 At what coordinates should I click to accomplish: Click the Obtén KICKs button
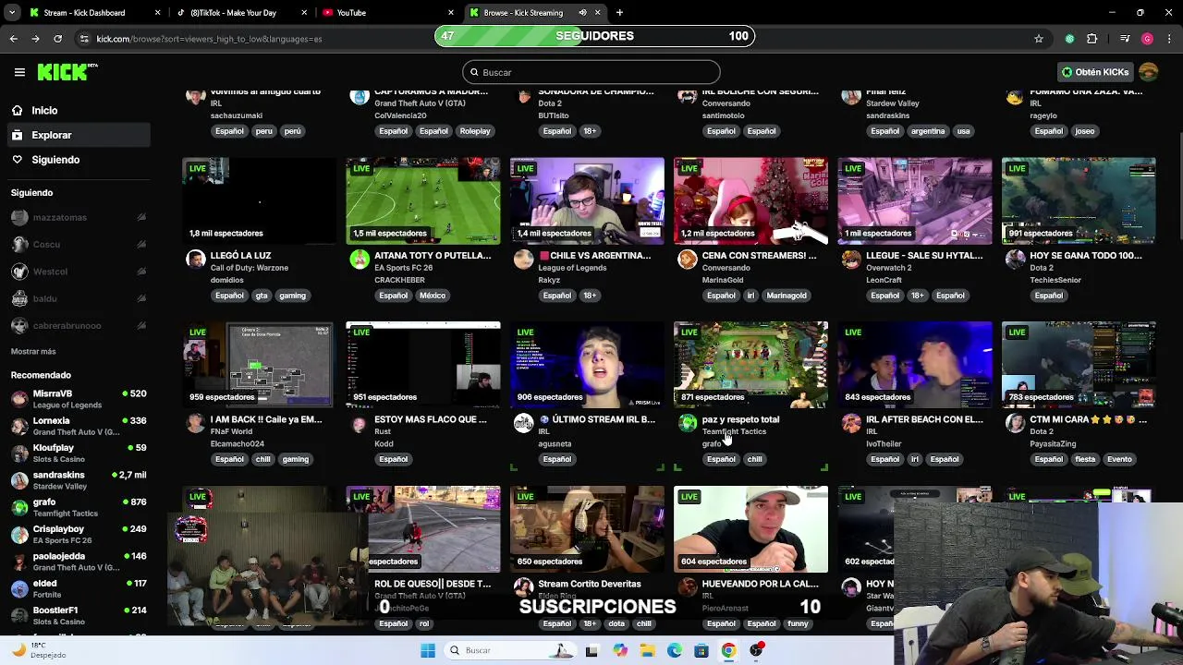(x=1095, y=72)
